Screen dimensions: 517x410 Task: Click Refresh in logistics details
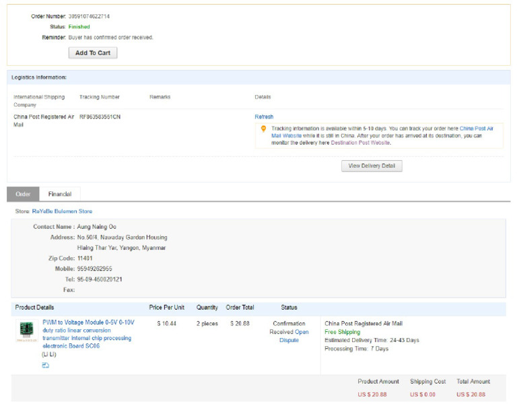click(x=264, y=117)
